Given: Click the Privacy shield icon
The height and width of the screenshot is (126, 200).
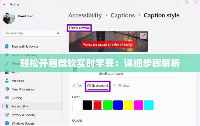Looking at the screenshot, I should tap(7, 115).
